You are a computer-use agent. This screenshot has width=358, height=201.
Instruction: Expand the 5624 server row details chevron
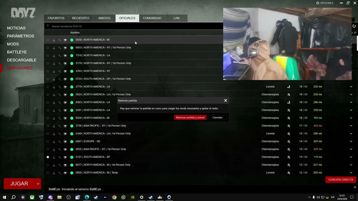tap(351, 95)
